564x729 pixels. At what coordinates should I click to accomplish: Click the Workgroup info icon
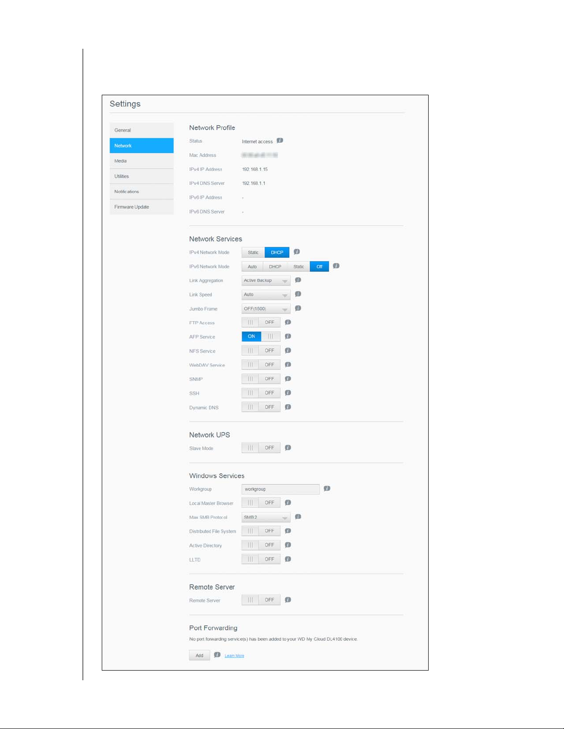click(327, 488)
